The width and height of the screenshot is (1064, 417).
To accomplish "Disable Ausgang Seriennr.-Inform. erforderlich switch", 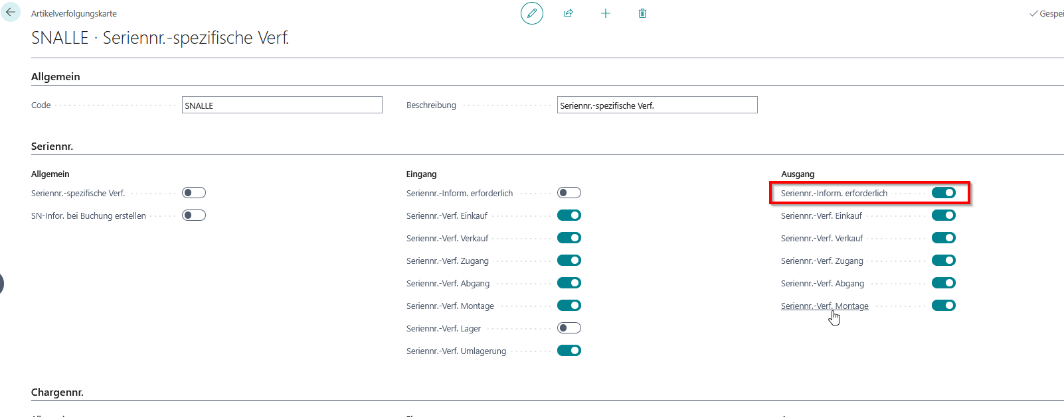I will [943, 193].
